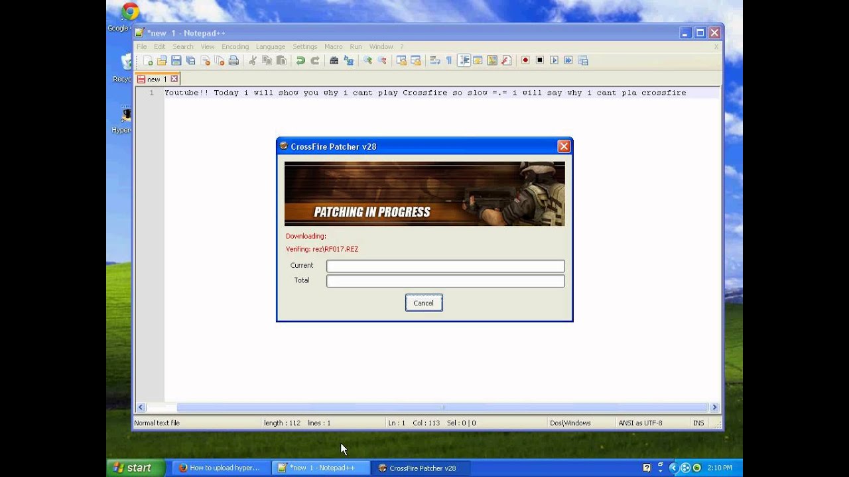Click the Redo toolbar icon
The image size is (849, 477).
315,60
